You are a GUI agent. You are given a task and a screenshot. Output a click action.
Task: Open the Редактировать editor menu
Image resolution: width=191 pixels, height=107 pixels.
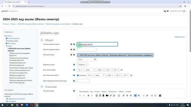click(x=84, y=92)
